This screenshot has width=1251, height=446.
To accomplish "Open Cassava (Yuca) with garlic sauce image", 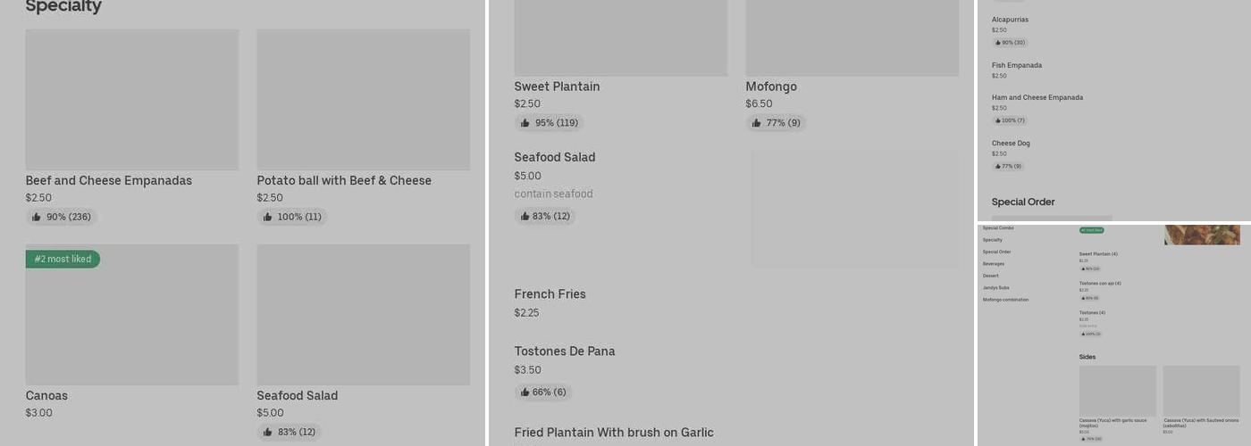I will coord(1117,391).
